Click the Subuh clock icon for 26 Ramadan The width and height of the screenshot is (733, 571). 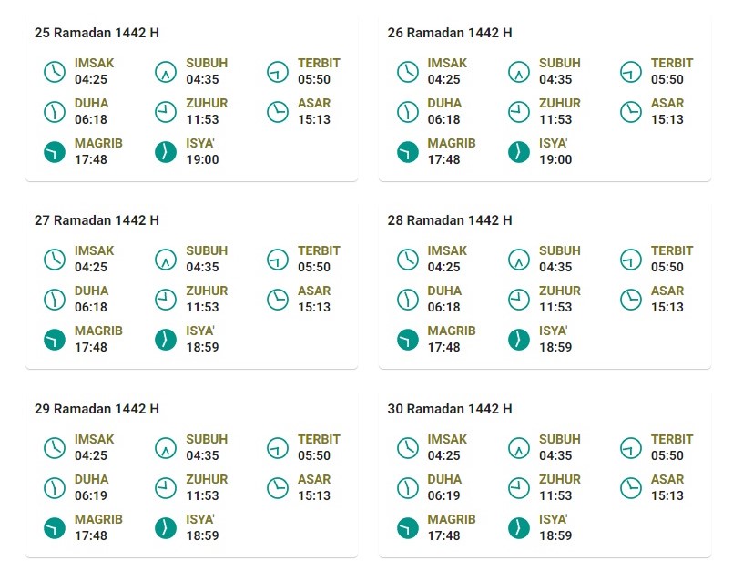pyautogui.click(x=519, y=72)
